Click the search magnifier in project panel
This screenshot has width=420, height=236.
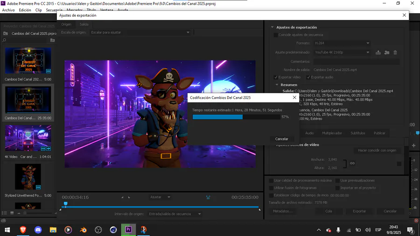[x=4, y=40]
